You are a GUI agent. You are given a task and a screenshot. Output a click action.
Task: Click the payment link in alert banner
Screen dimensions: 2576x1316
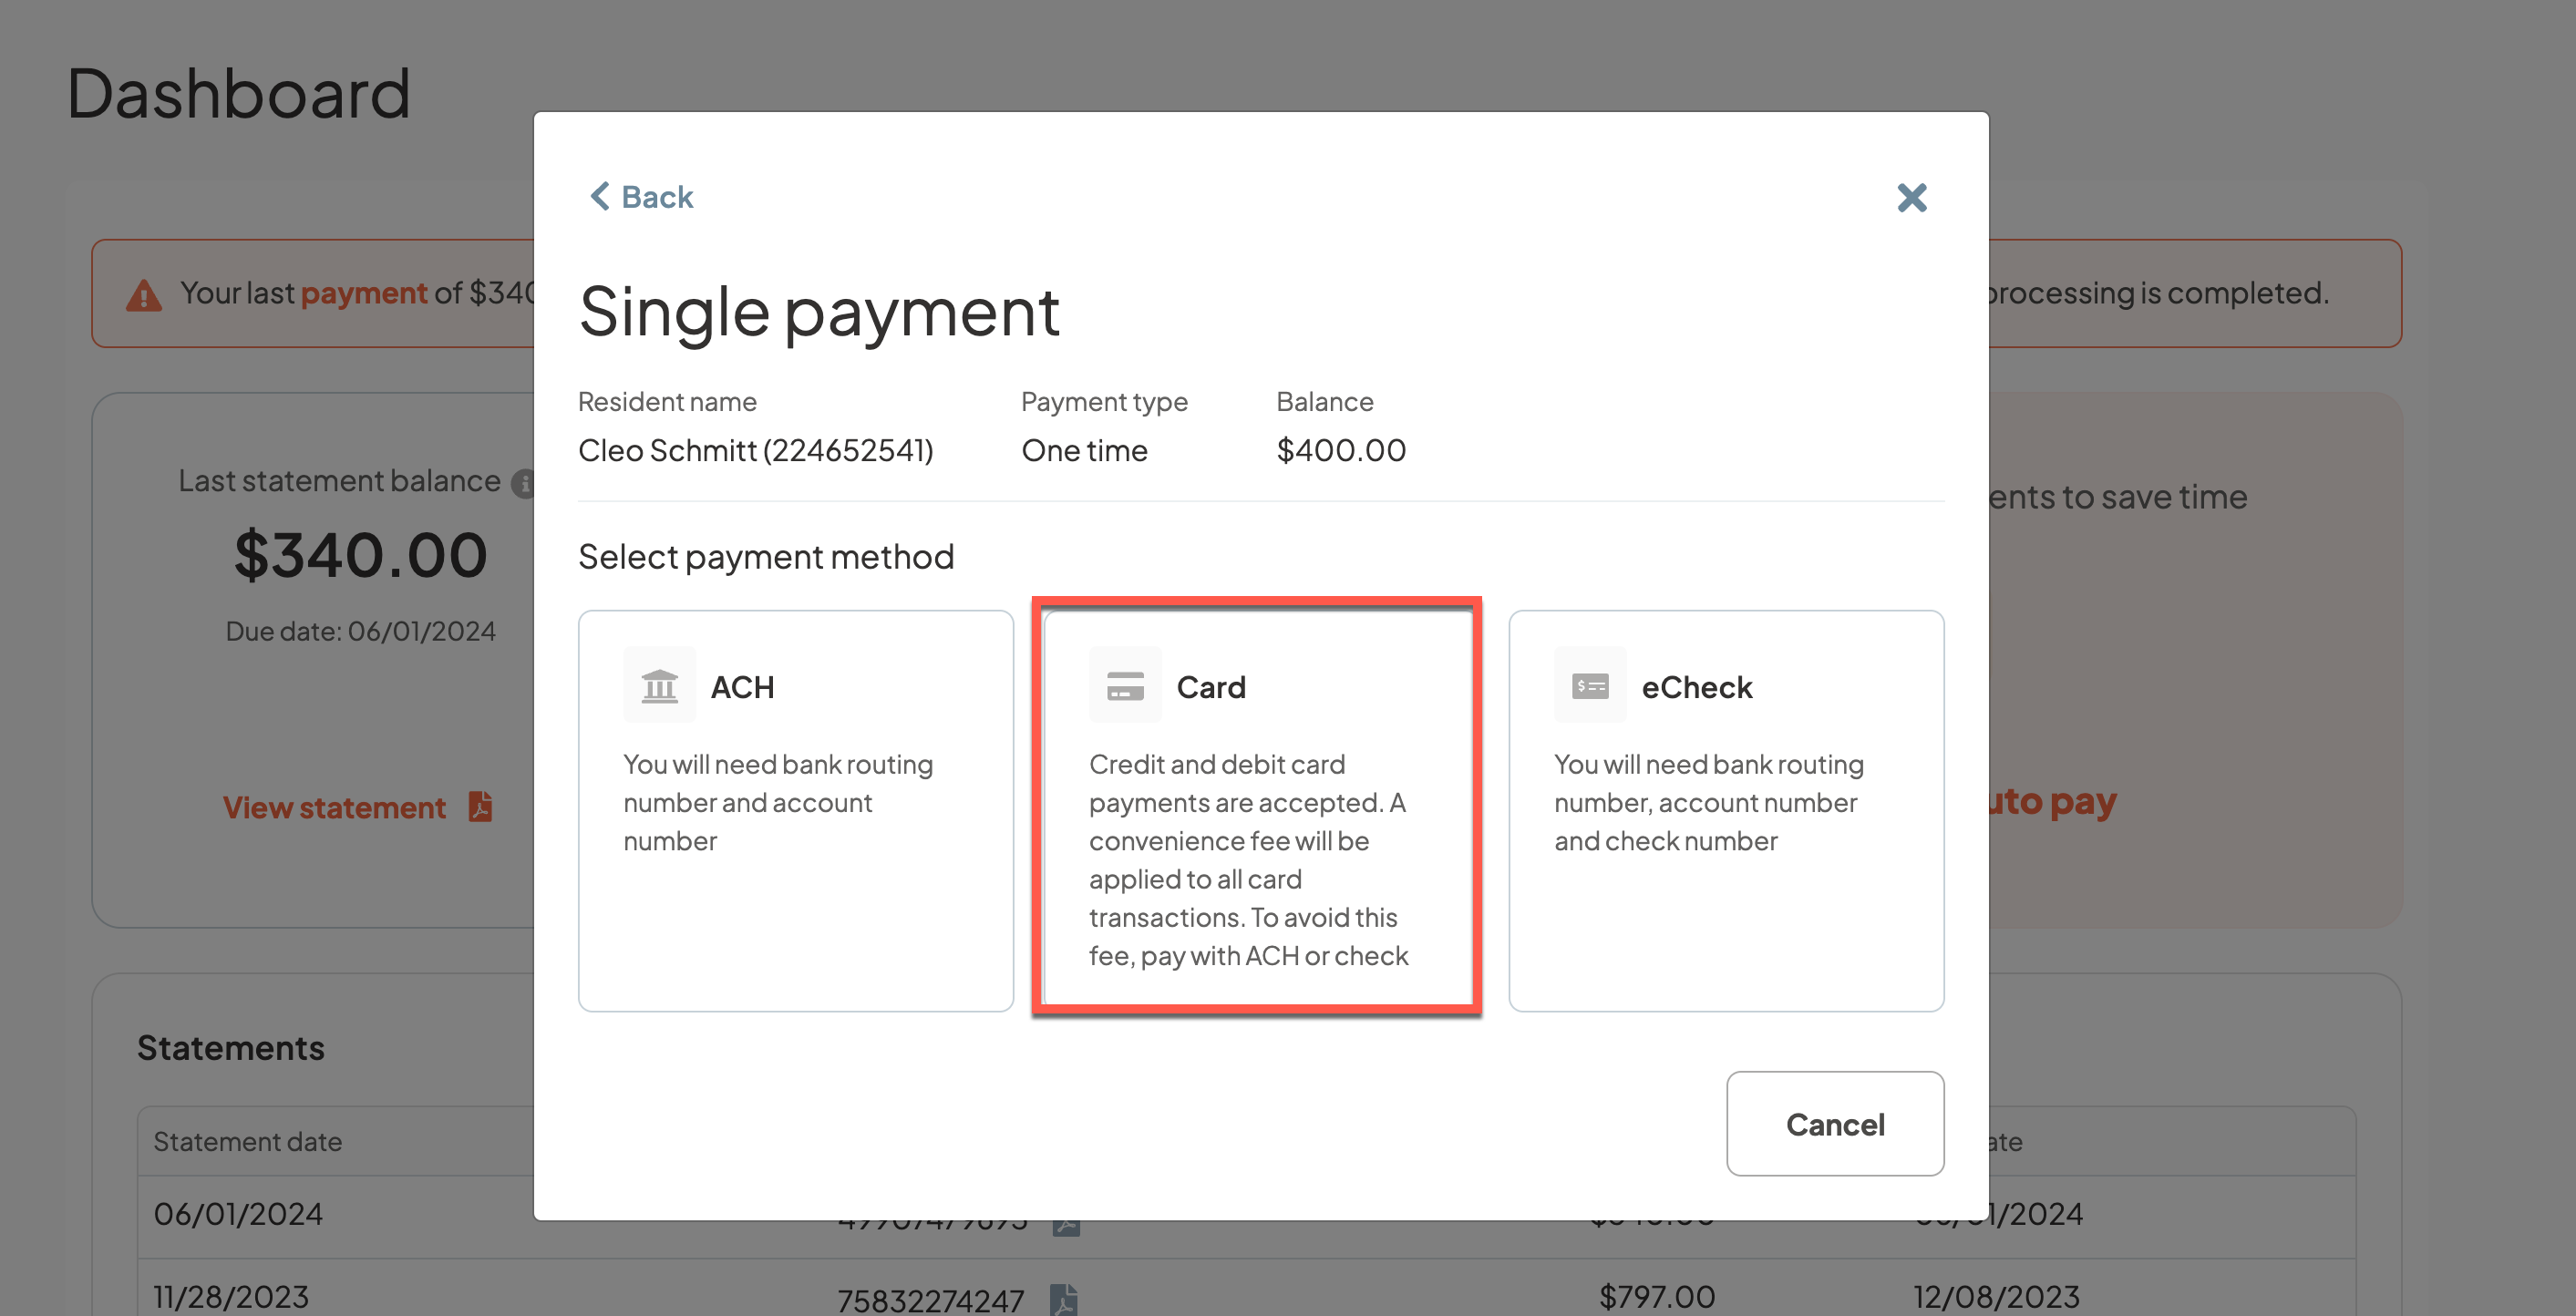point(364,293)
